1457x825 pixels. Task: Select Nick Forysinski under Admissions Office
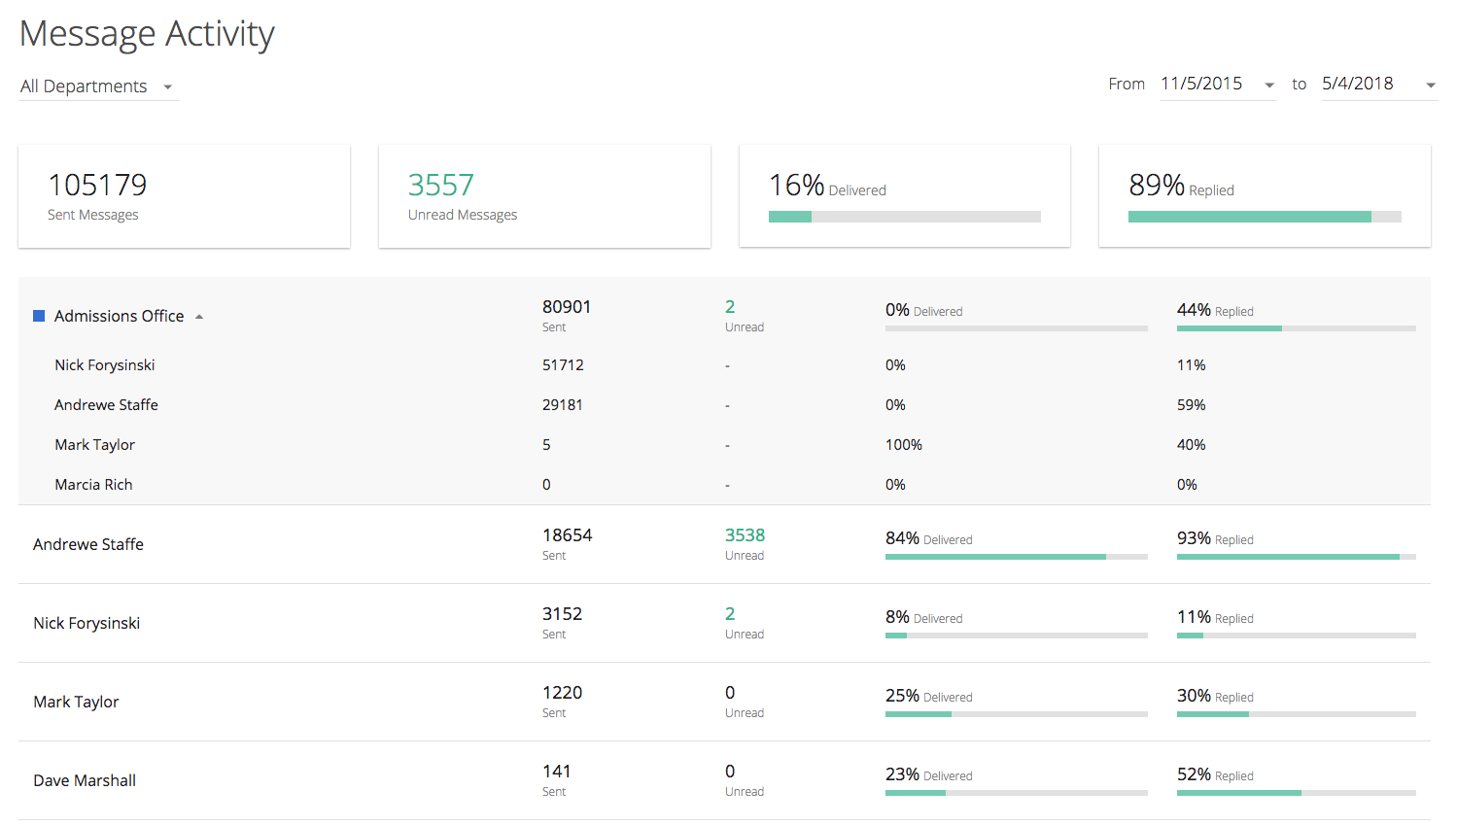pos(105,365)
